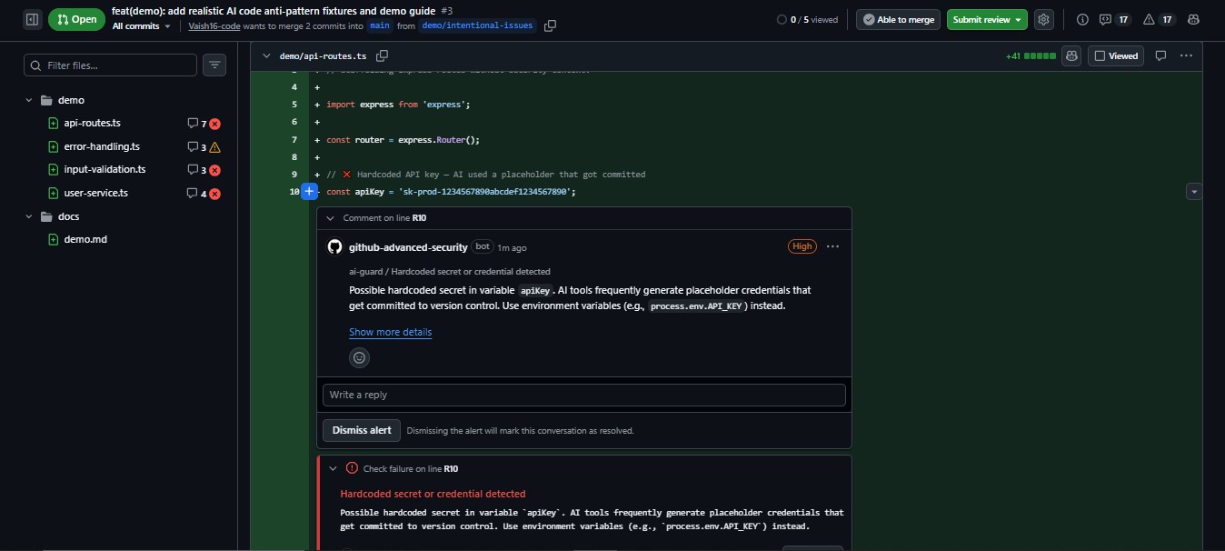
Task: Select input-validation.ts in the file tree
Action: coord(105,169)
